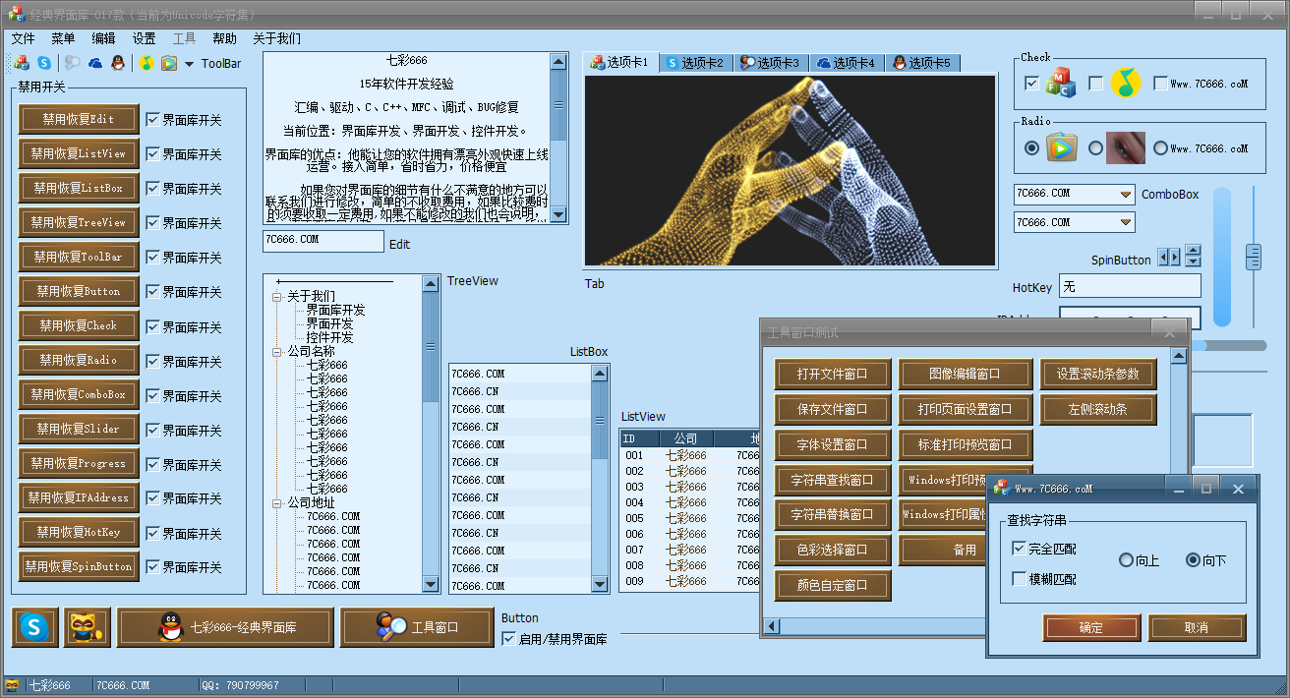Click the video player folder toolbar icon
Image resolution: width=1290 pixels, height=698 pixels.
point(169,63)
